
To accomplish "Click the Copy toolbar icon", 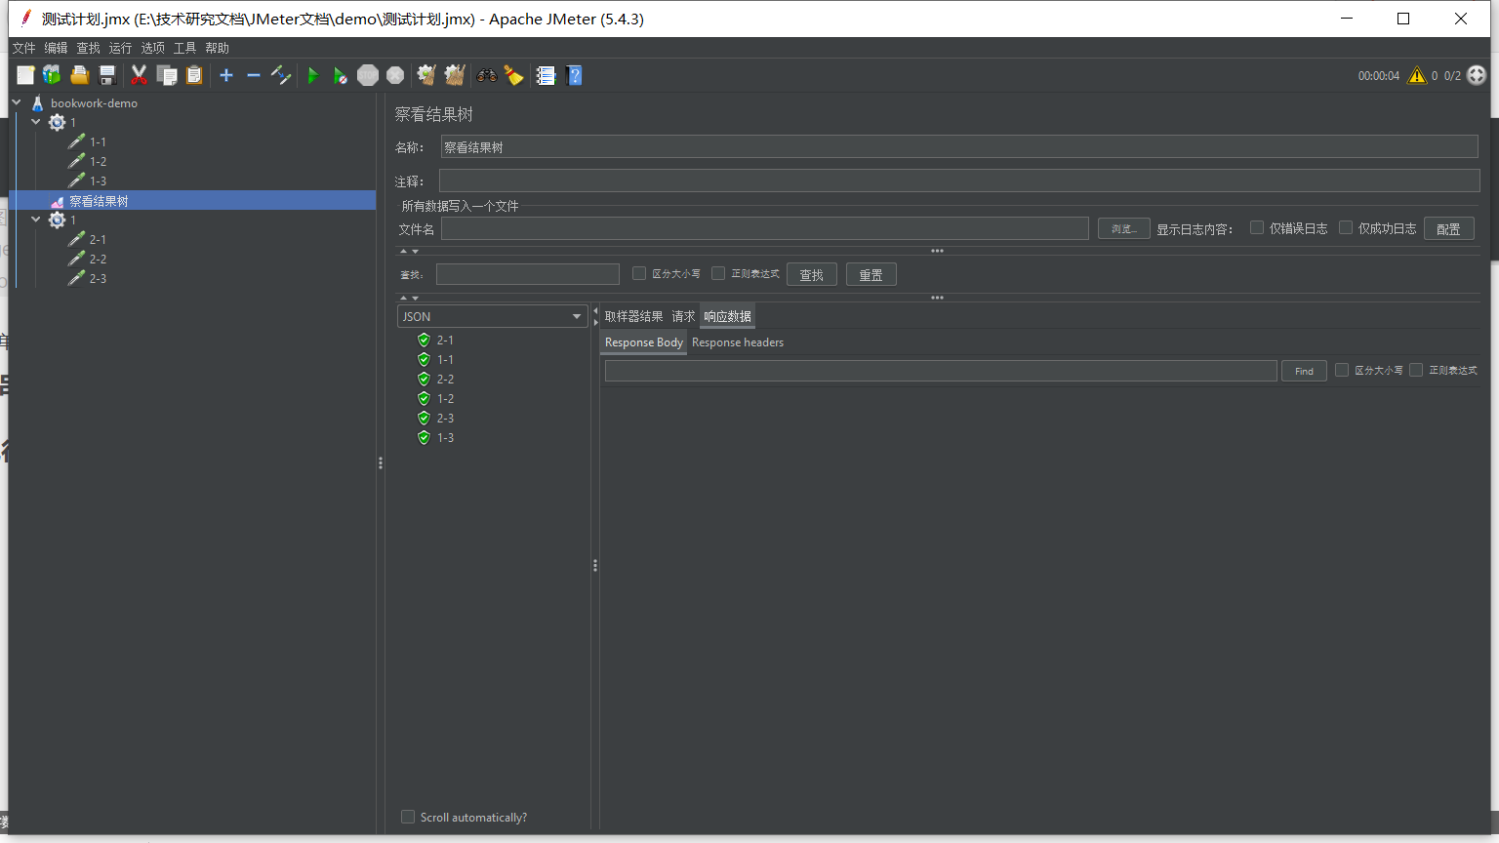I will pos(167,75).
